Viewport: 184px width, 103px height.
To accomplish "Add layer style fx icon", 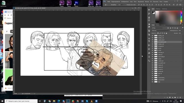I will (x=167, y=97).
